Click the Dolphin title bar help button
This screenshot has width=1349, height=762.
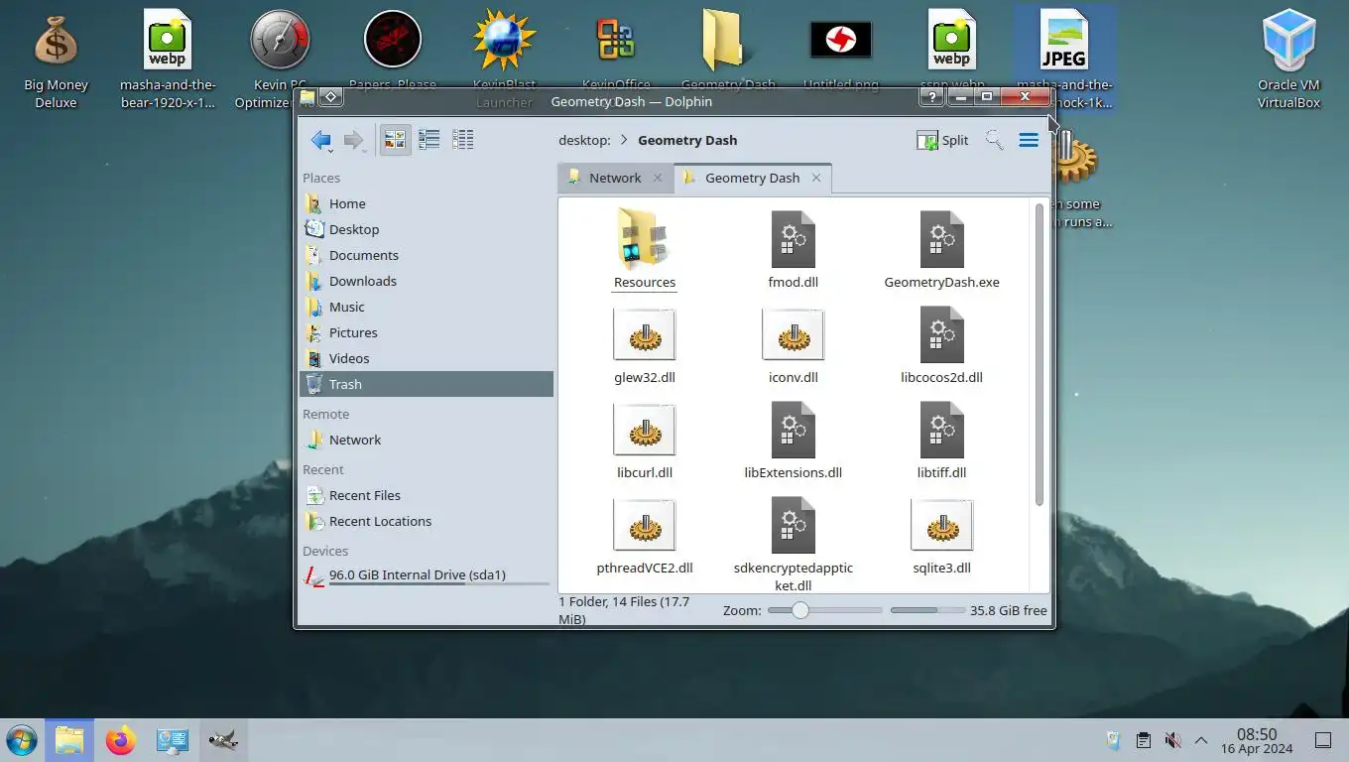(x=931, y=97)
